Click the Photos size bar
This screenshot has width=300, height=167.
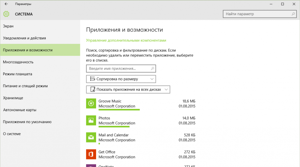point(114,126)
